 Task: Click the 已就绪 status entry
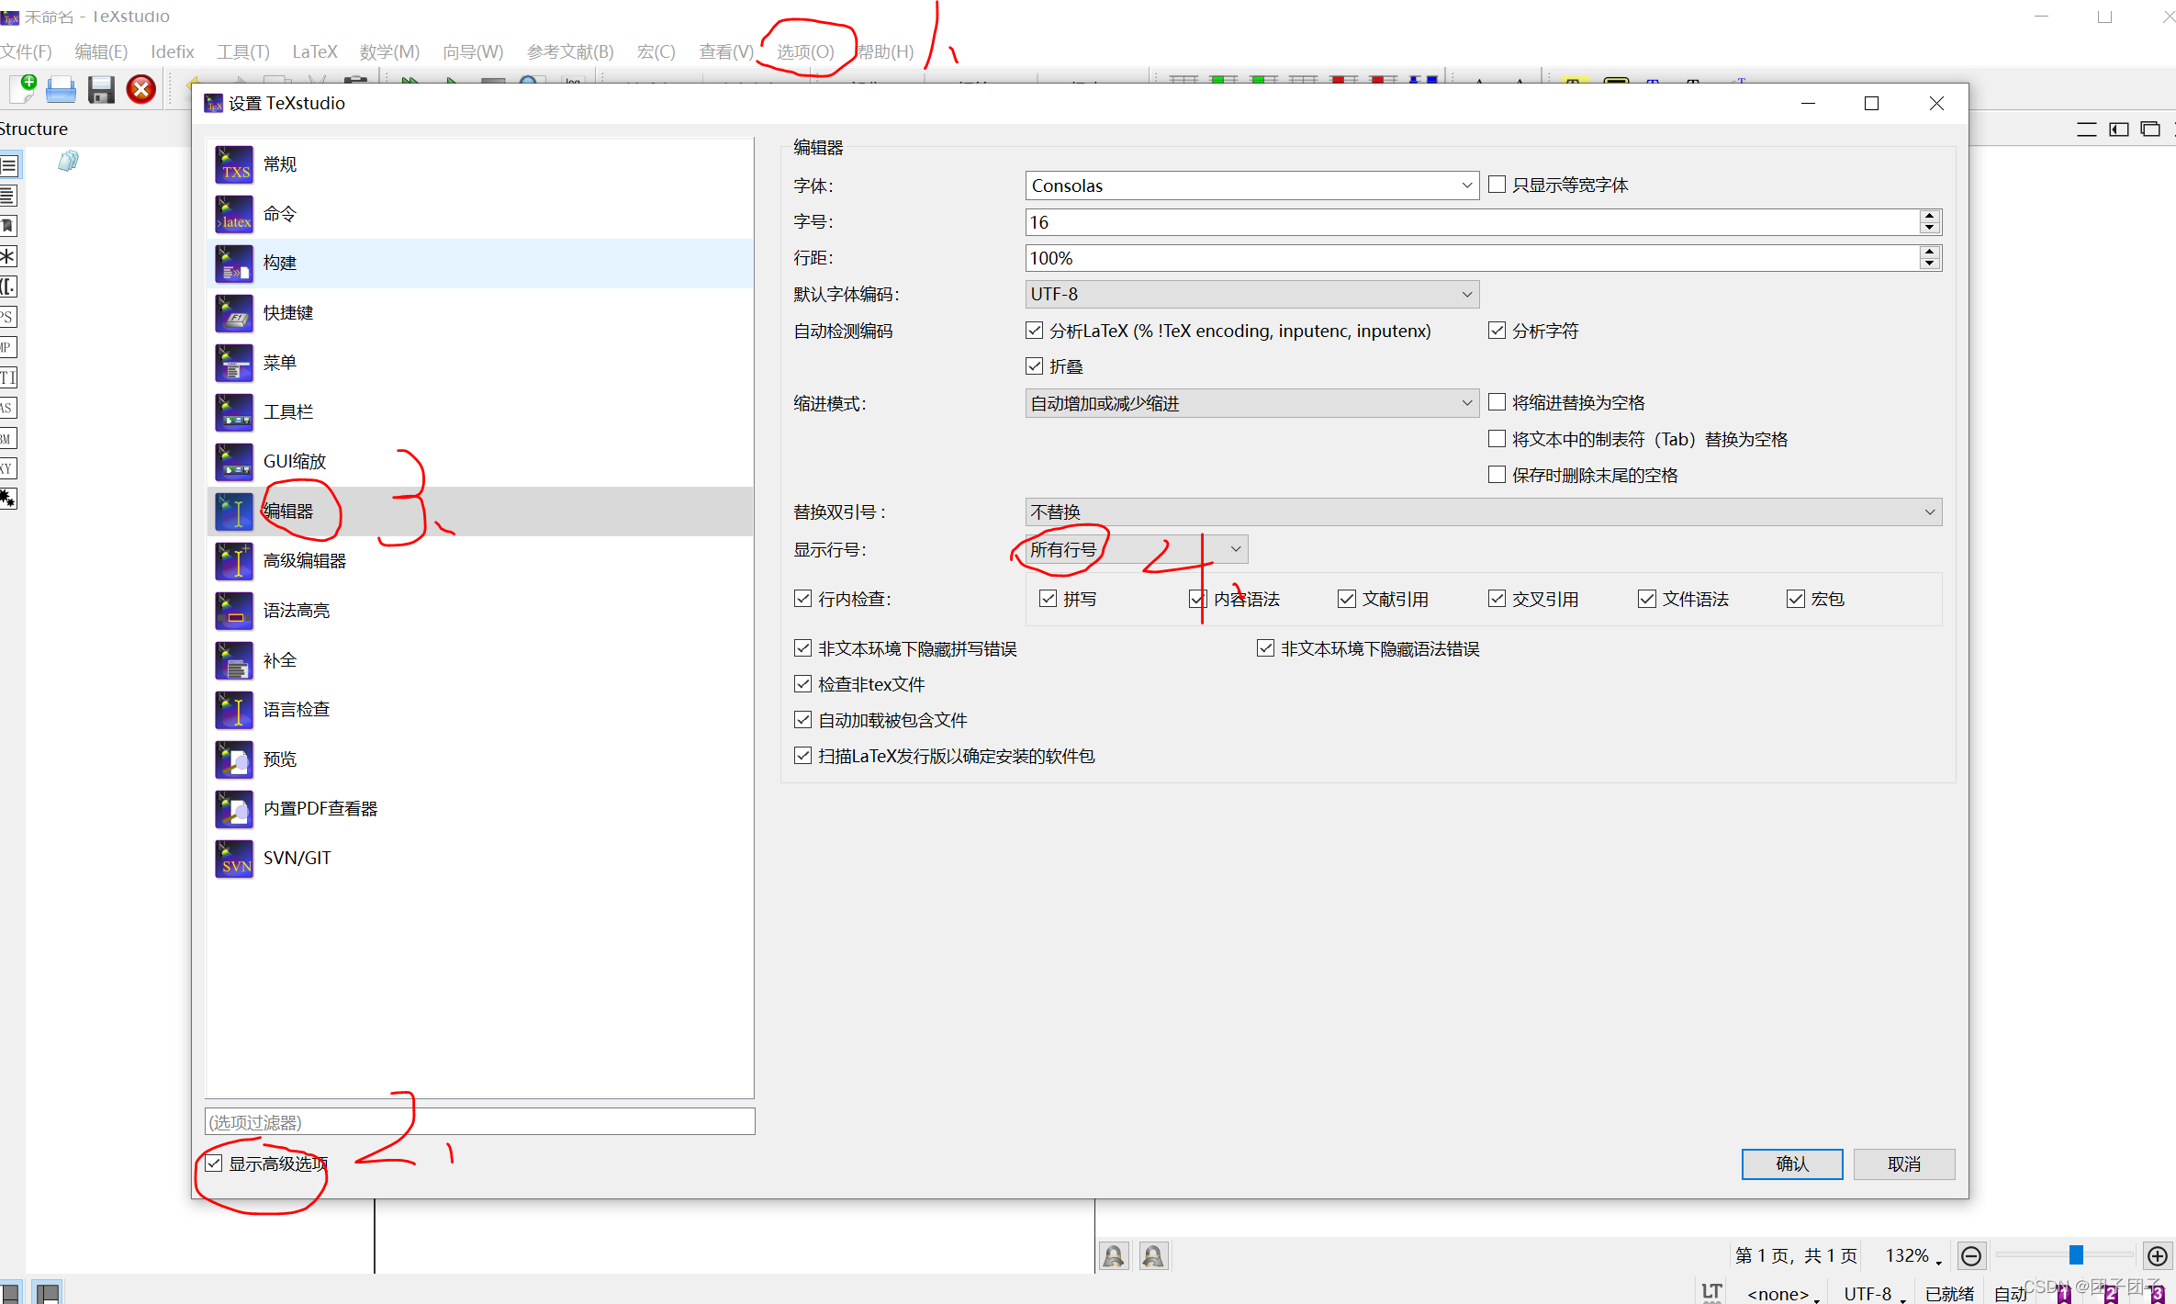pos(1949,1293)
